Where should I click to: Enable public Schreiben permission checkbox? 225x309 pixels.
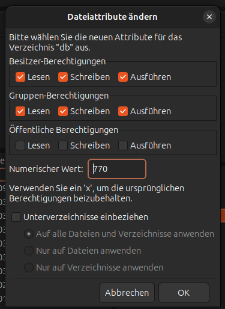pos(63,145)
